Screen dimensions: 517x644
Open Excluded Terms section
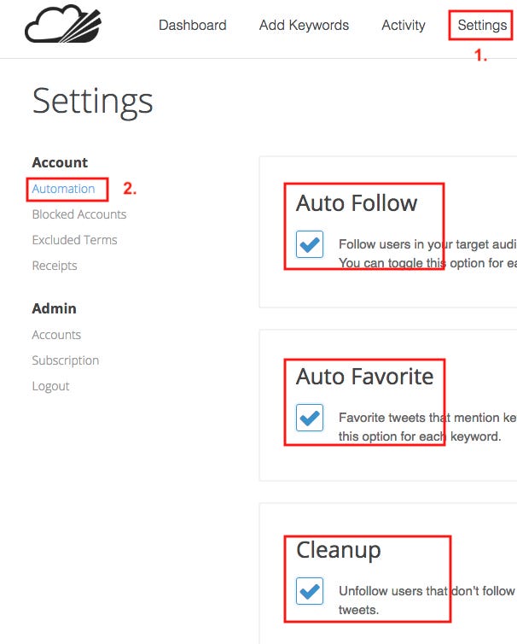pos(75,240)
